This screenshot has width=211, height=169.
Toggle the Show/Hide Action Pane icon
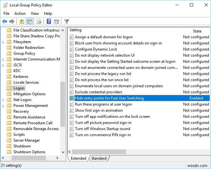56,22
